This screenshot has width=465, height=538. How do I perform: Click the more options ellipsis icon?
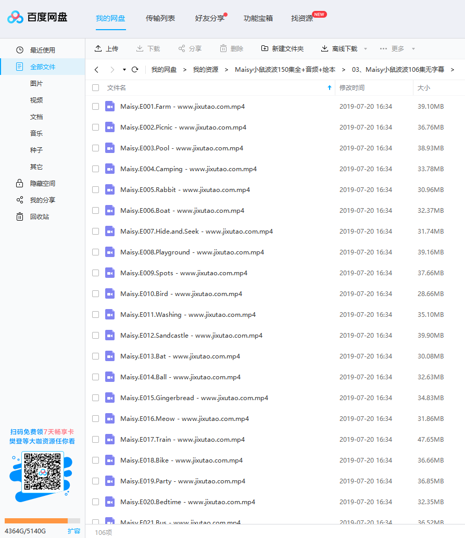tap(383, 49)
